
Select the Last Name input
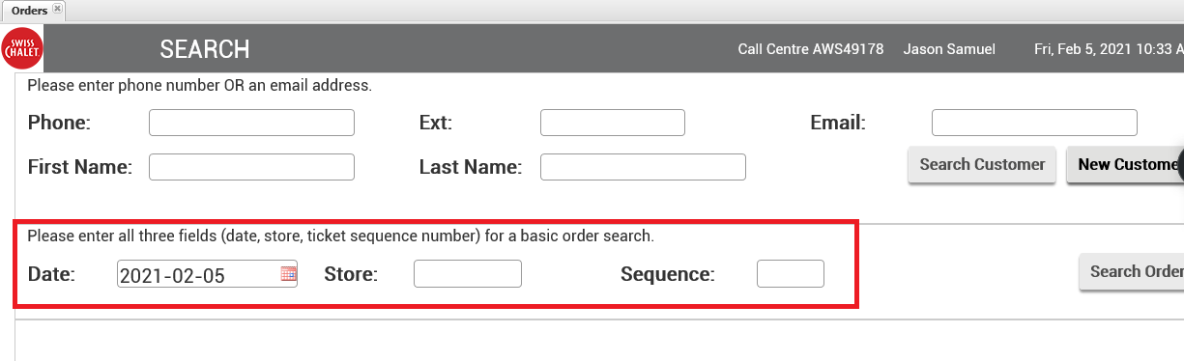(x=643, y=167)
